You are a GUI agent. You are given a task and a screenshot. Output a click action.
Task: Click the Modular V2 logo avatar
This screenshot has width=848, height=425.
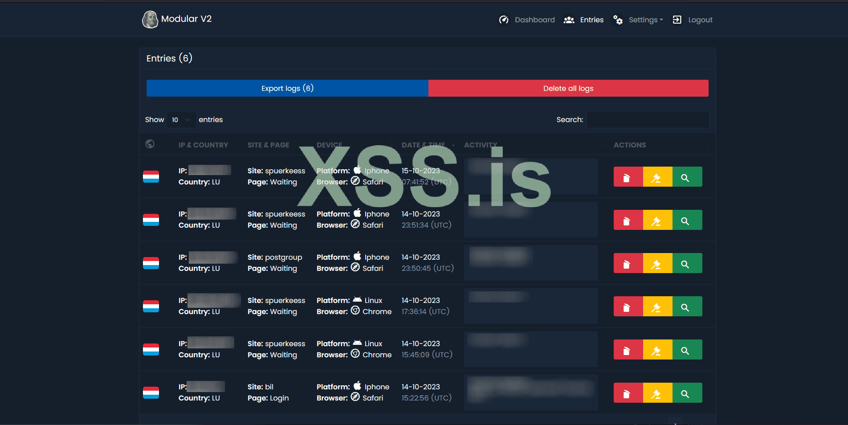click(x=150, y=20)
